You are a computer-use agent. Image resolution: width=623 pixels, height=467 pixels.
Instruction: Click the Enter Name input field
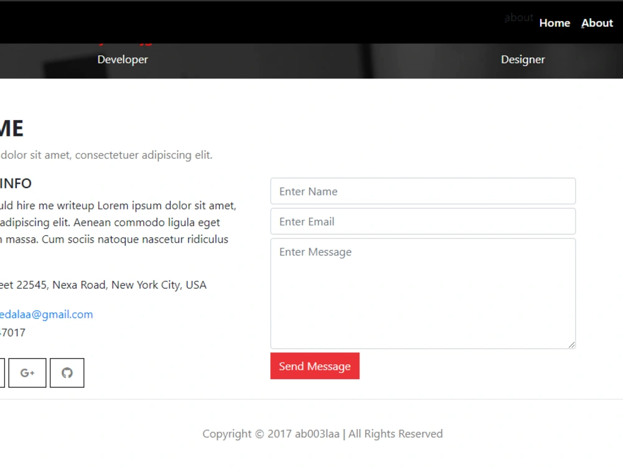423,191
